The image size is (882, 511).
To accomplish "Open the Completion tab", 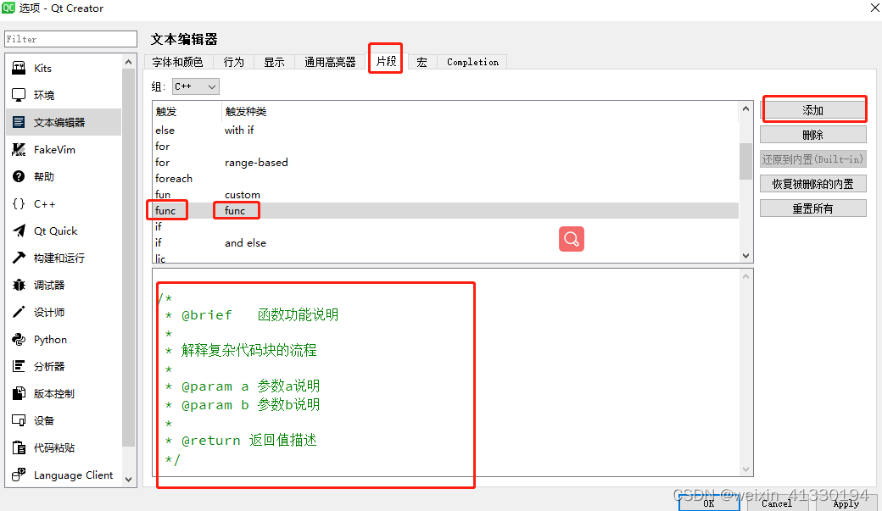I will point(472,62).
